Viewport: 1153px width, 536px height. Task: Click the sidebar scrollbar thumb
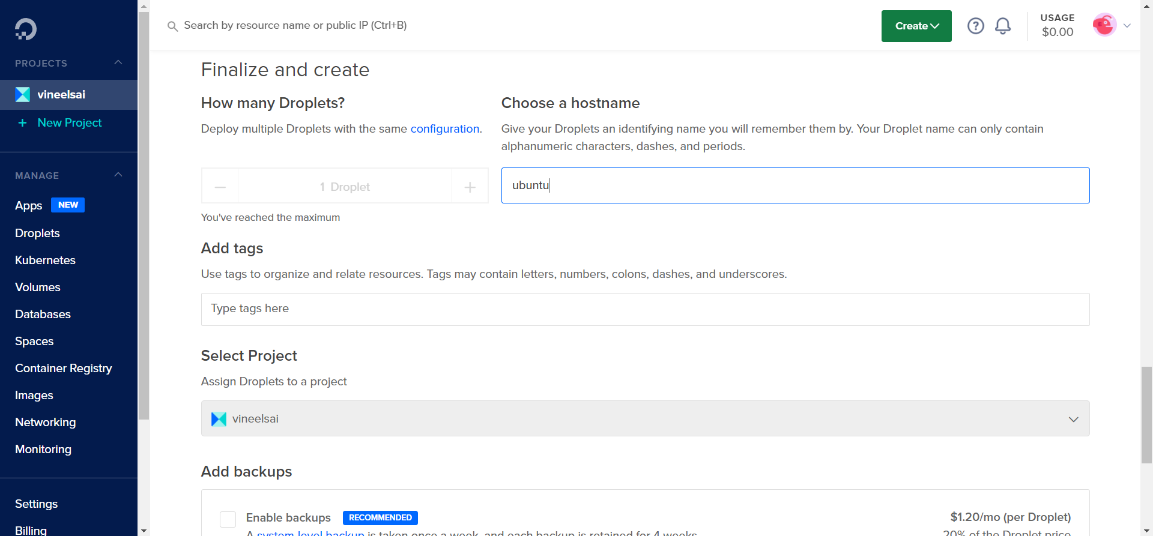tap(144, 215)
